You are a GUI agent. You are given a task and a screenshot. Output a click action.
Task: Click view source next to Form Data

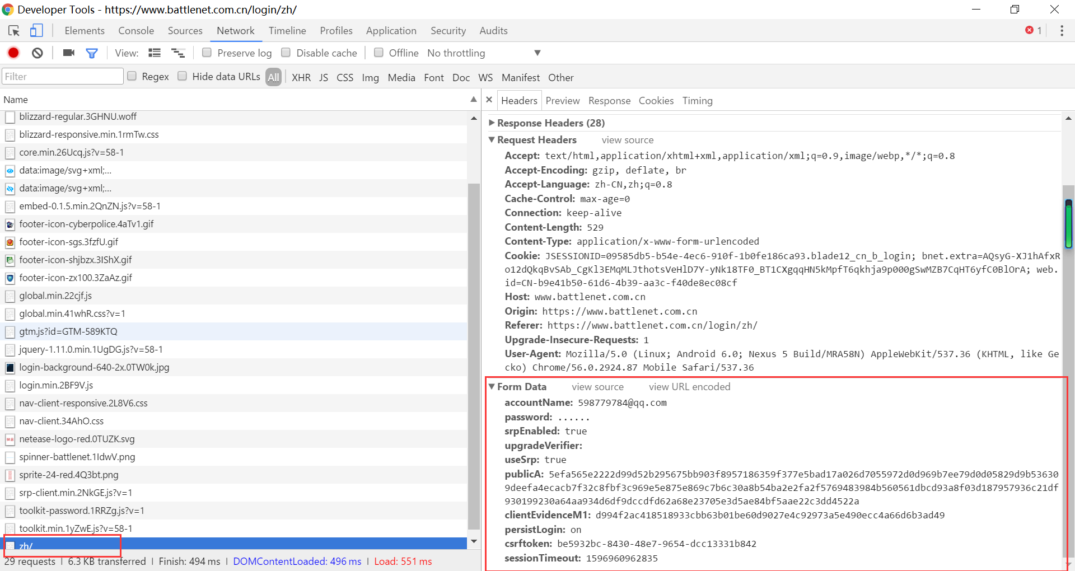(597, 387)
